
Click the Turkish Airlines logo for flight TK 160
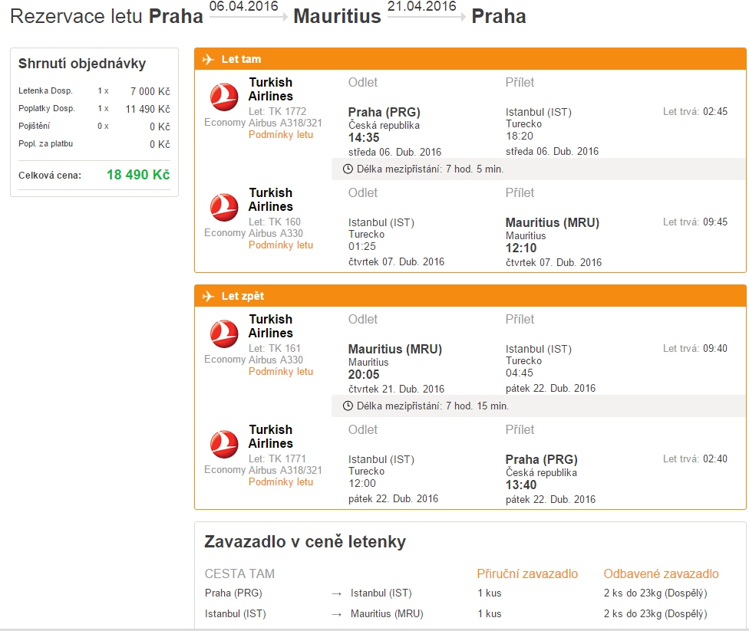[x=224, y=207]
